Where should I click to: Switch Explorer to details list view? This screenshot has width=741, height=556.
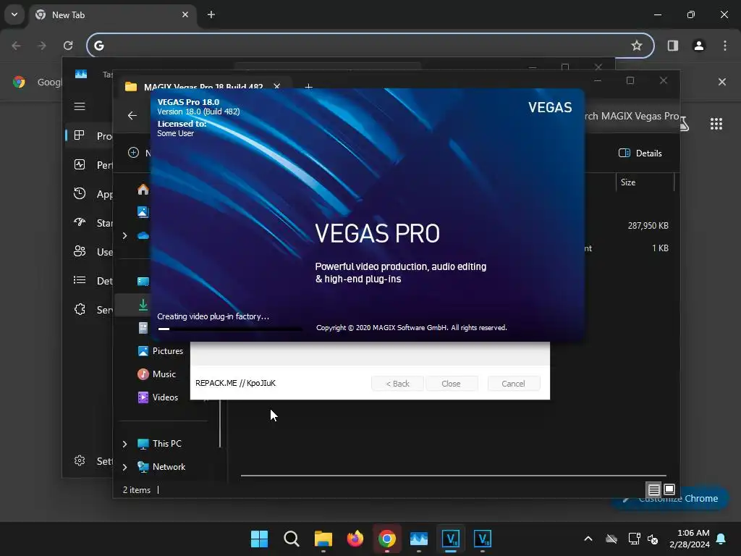[x=654, y=490]
